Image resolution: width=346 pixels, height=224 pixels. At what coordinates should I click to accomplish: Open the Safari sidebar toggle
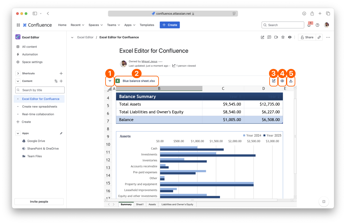click(x=35, y=13)
